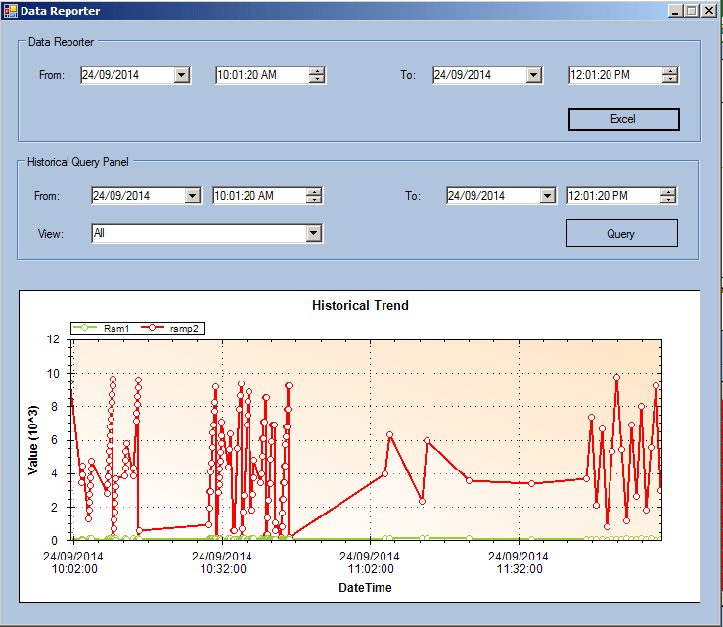723x627 pixels.
Task: Increment Data Reporter From time spinner up arrow
Action: click(x=317, y=71)
